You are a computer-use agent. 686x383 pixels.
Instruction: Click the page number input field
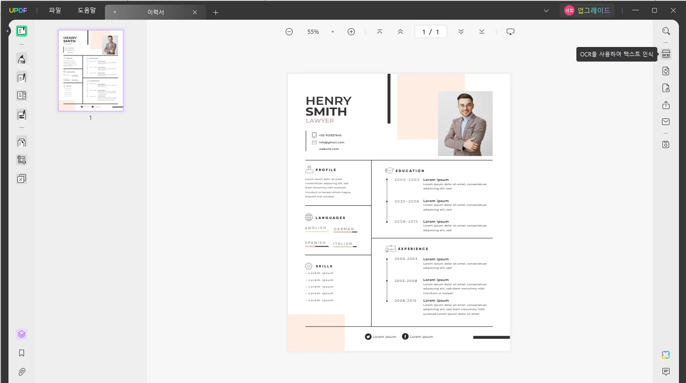point(431,31)
